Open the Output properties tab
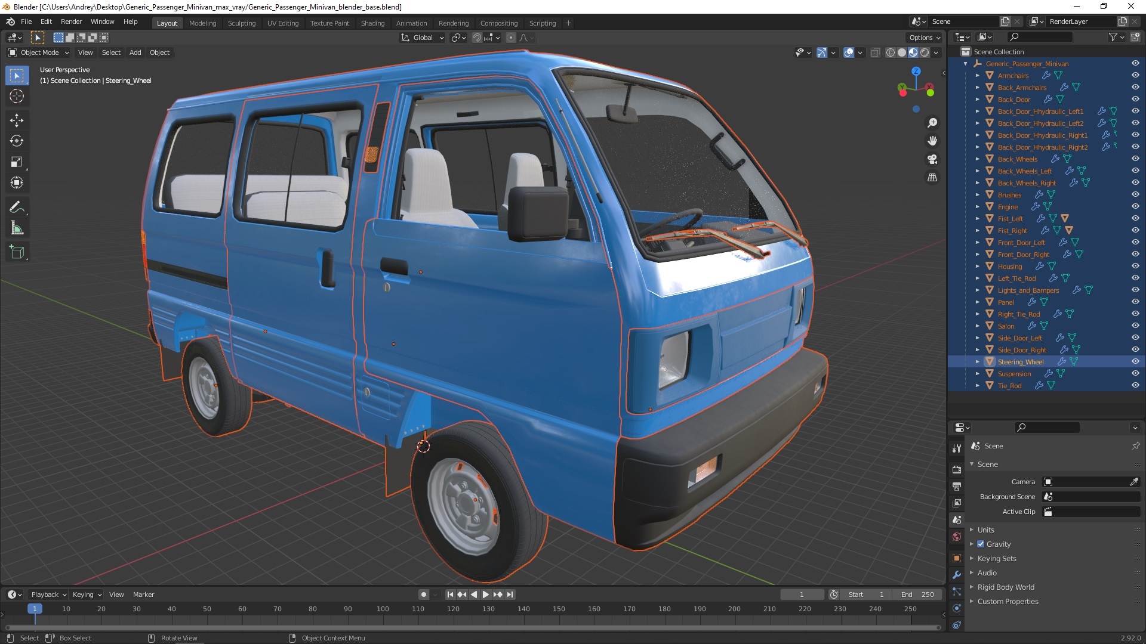1146x644 pixels. (x=957, y=487)
